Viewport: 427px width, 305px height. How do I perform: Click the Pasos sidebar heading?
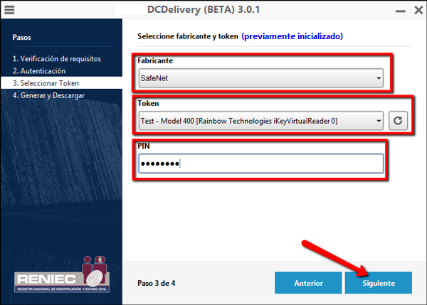(x=22, y=37)
